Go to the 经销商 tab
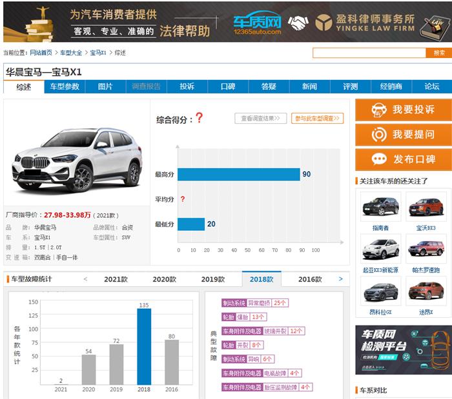The image size is (452, 399). click(x=391, y=86)
